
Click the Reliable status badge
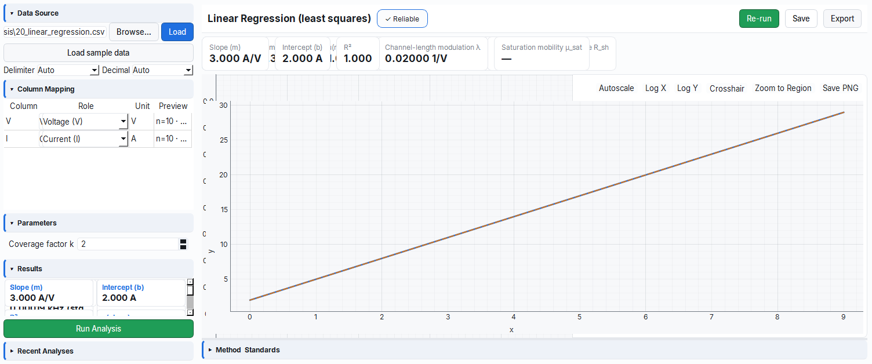[x=402, y=19]
